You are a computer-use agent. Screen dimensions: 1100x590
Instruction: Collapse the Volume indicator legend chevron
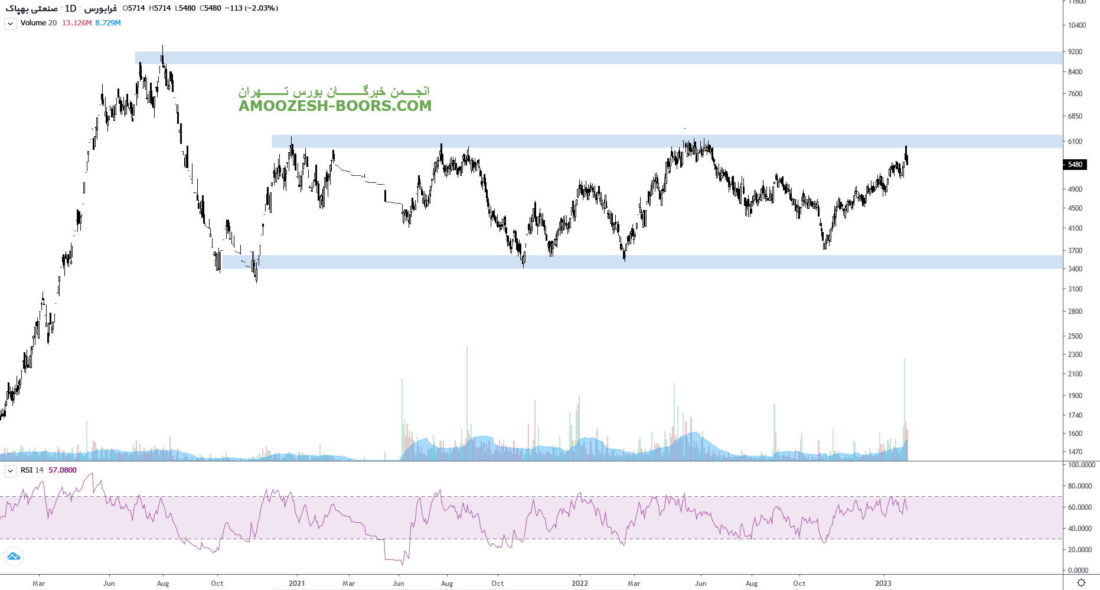(x=10, y=24)
